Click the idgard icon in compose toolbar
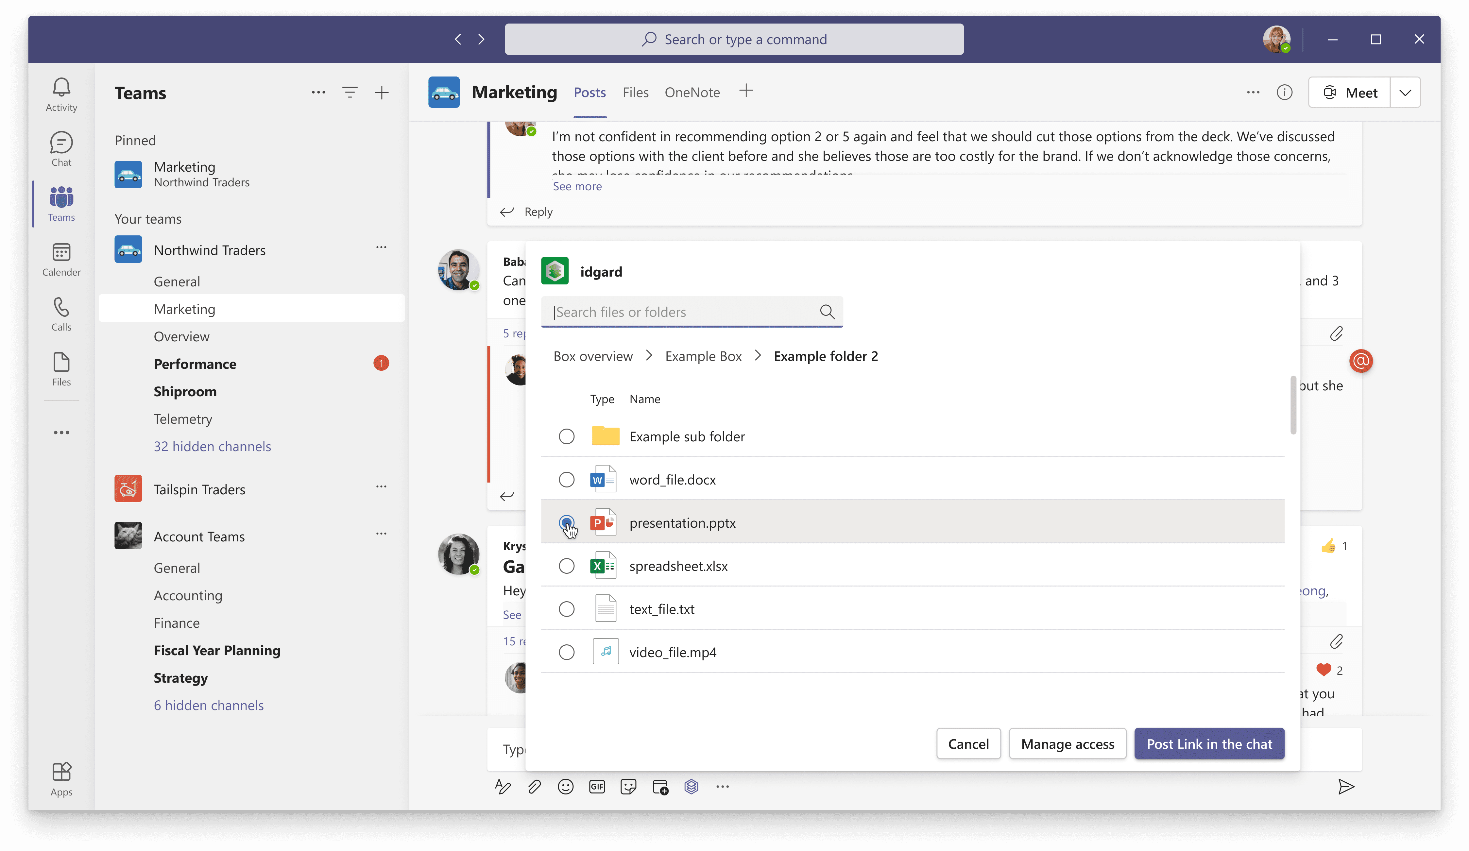Image resolution: width=1469 pixels, height=851 pixels. point(692,787)
